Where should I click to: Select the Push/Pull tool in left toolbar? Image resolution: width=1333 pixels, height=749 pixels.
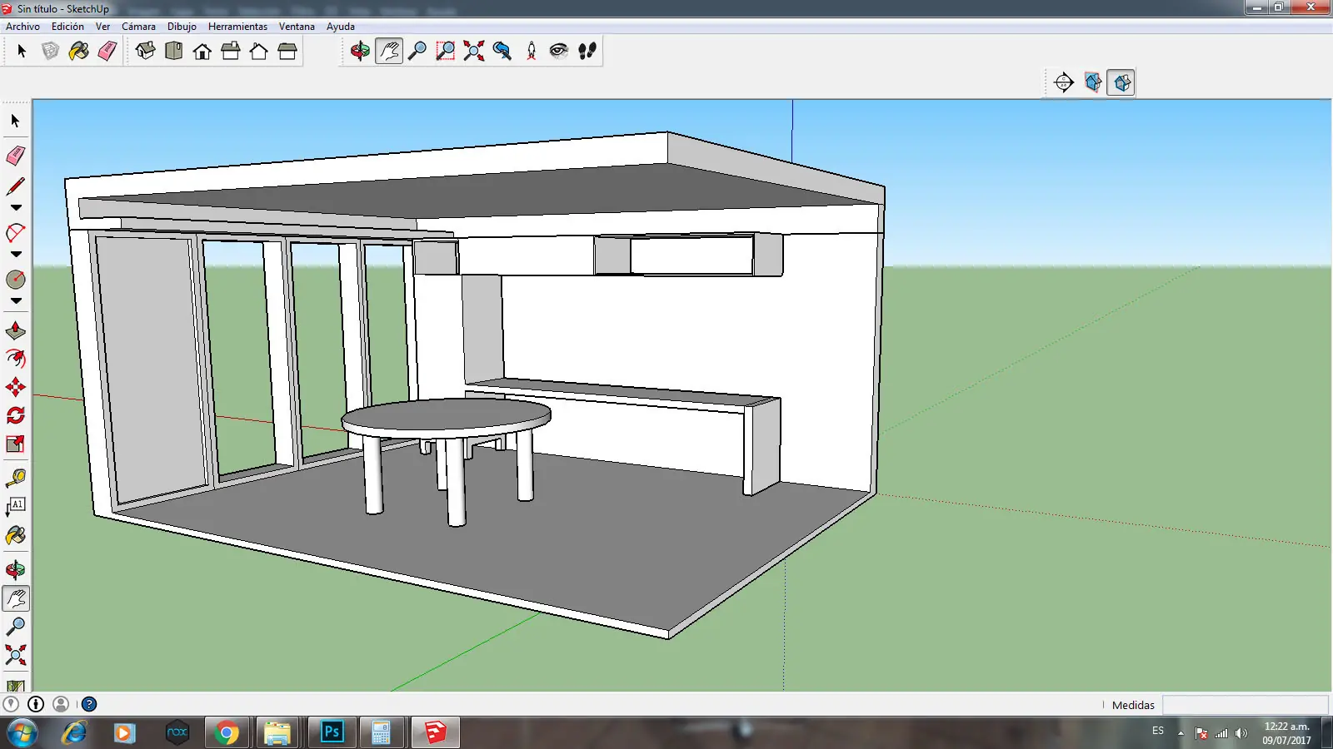pos(15,331)
